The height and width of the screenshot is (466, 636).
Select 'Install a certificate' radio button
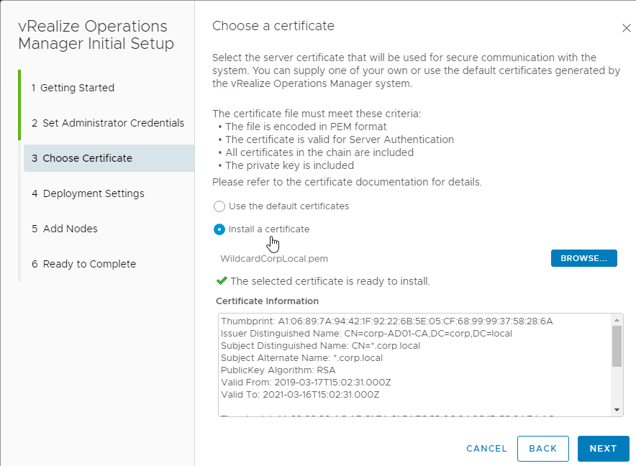pyautogui.click(x=219, y=229)
